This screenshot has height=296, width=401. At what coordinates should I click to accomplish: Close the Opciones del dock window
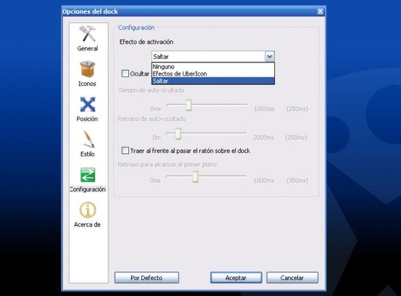(x=320, y=11)
